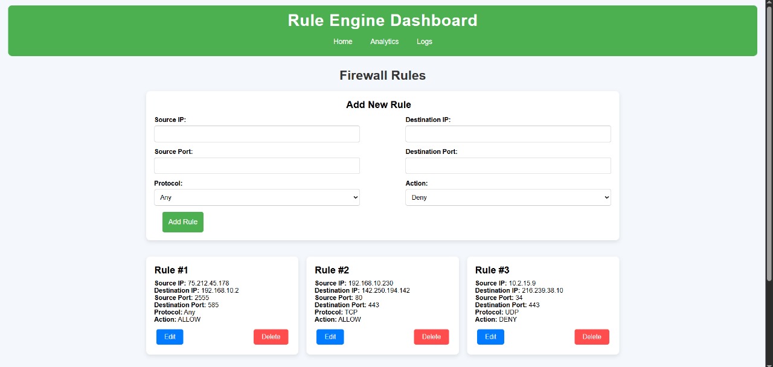Image resolution: width=773 pixels, height=367 pixels.
Task: Open the Logs page from the navigation
Action: 424,41
